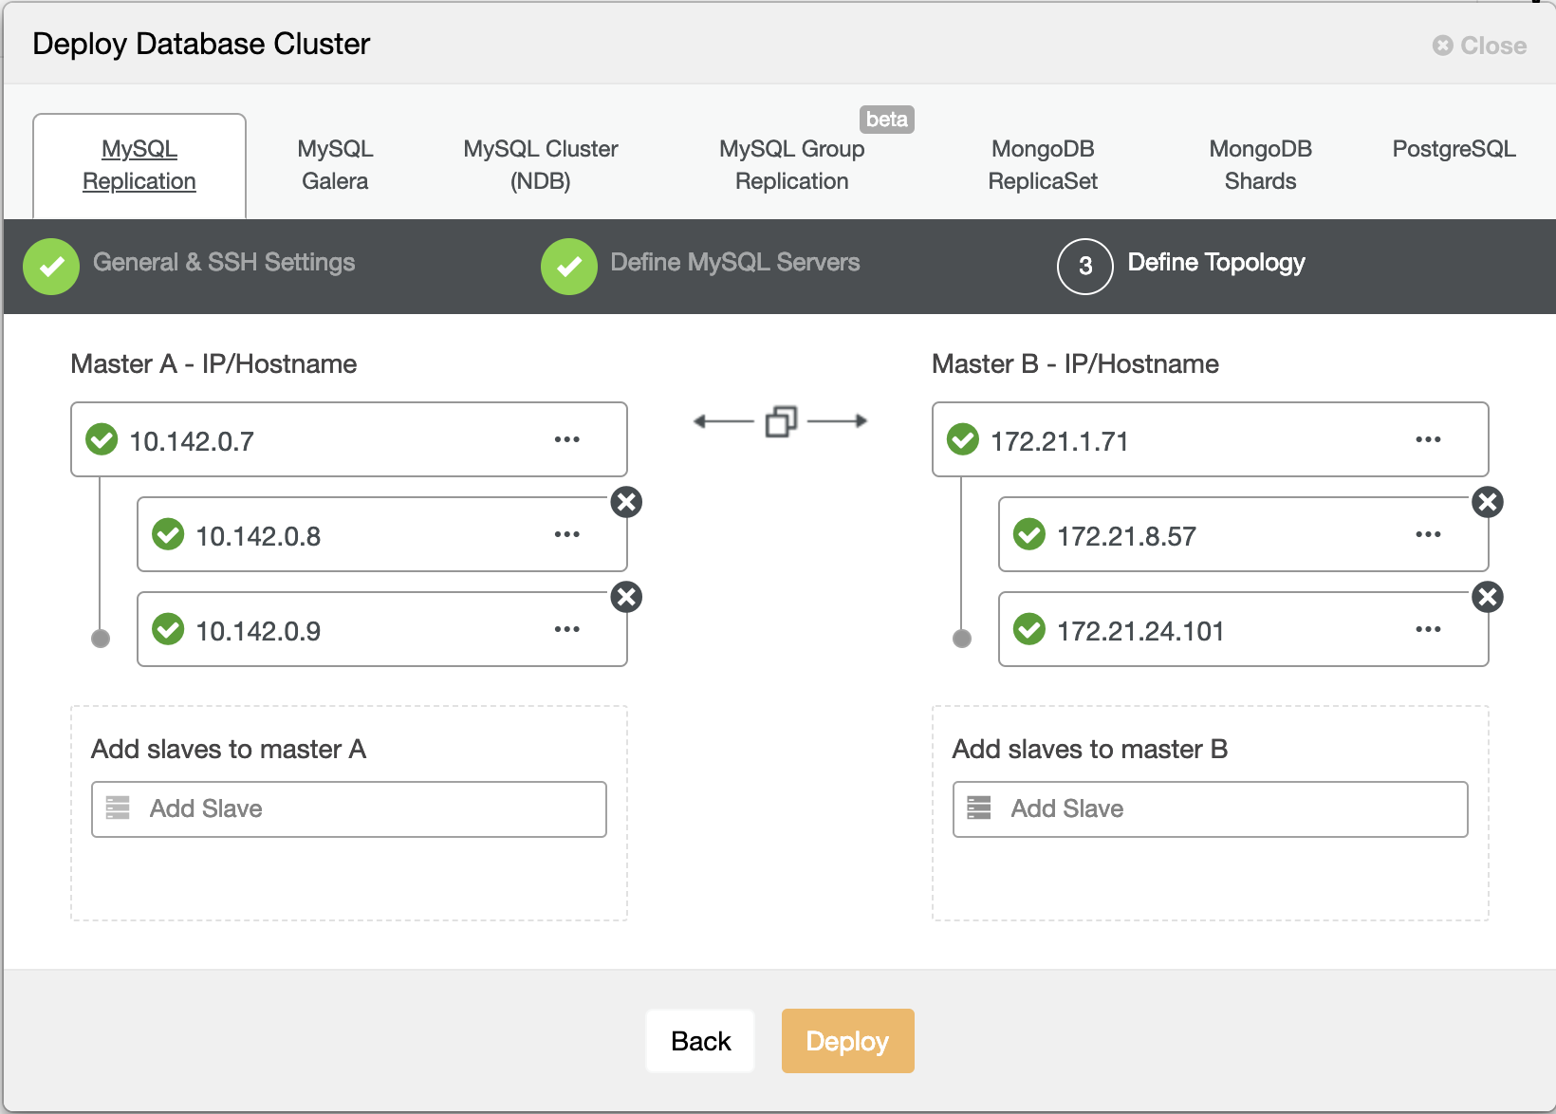The width and height of the screenshot is (1556, 1114).
Task: Open options menu for 172.21.1.71
Action: tap(1428, 439)
